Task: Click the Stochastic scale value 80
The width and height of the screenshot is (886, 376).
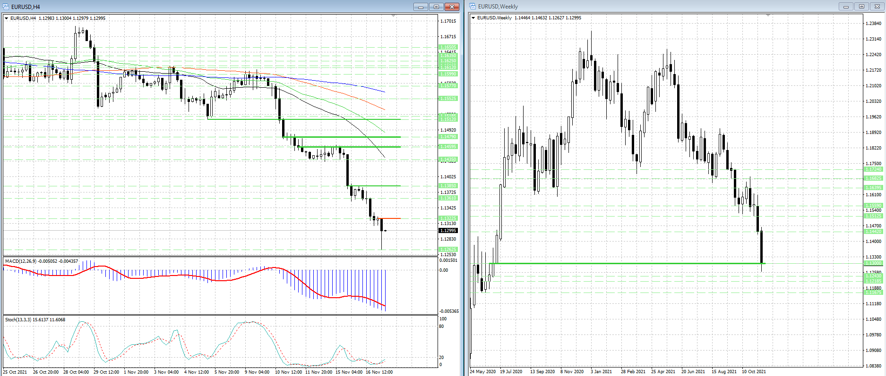Action: tap(442, 326)
